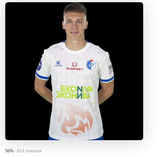
Task: Click the KELME wordmark under paw
Action: click(58, 66)
